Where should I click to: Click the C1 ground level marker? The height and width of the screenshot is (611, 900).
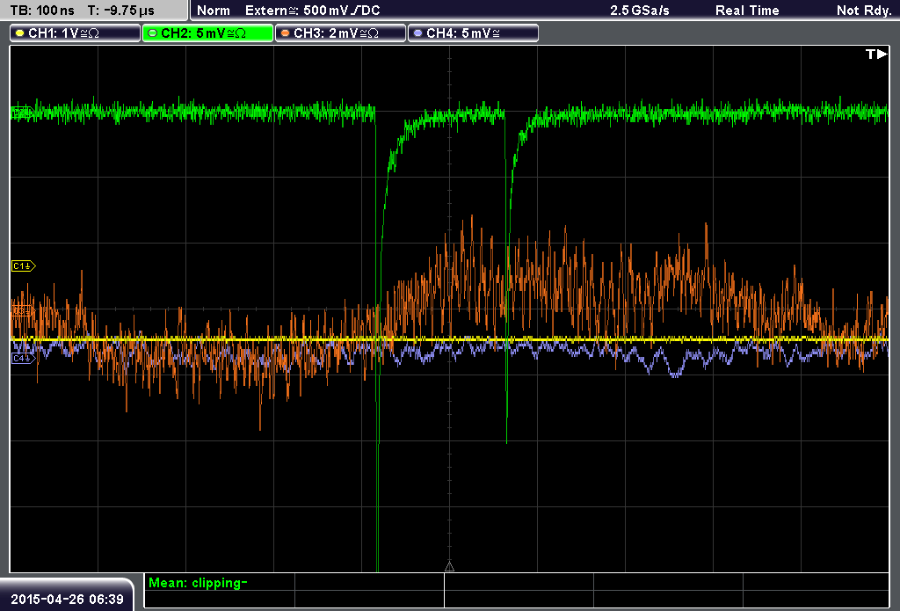click(24, 265)
